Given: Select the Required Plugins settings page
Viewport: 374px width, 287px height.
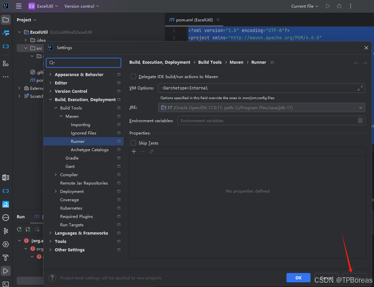Looking at the screenshot, I should [x=76, y=216].
